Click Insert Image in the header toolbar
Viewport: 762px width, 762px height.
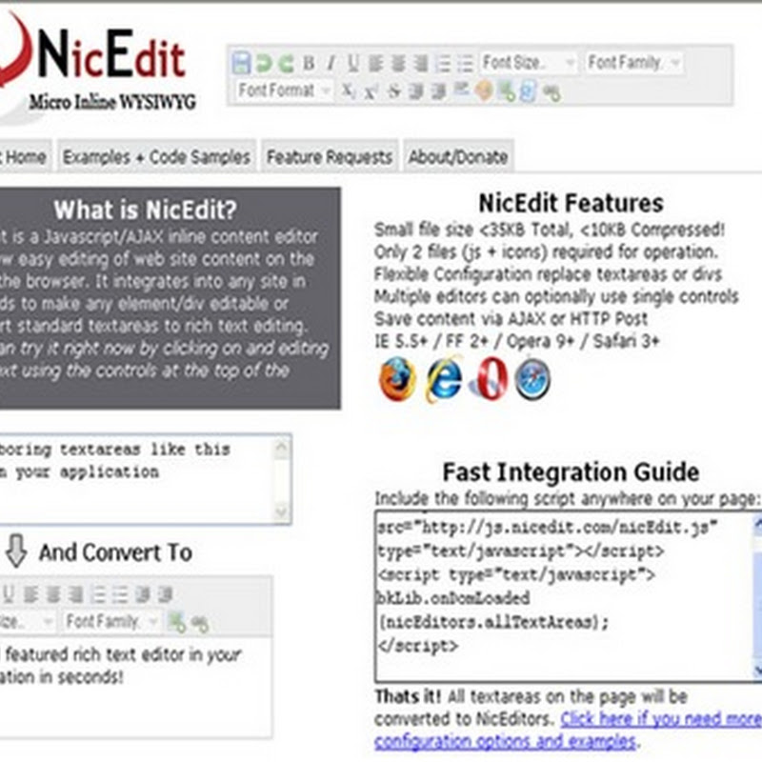point(507,90)
